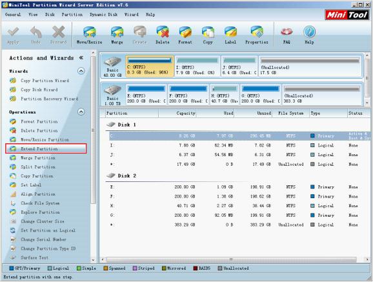Open the Dynamic Disk menu
Image resolution: width=373 pixels, height=282 pixels.
[103, 14]
